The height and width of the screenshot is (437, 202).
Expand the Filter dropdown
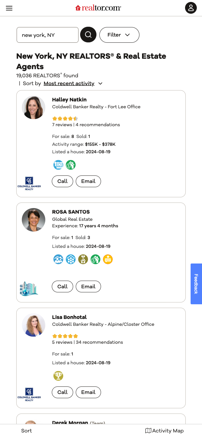[119, 35]
